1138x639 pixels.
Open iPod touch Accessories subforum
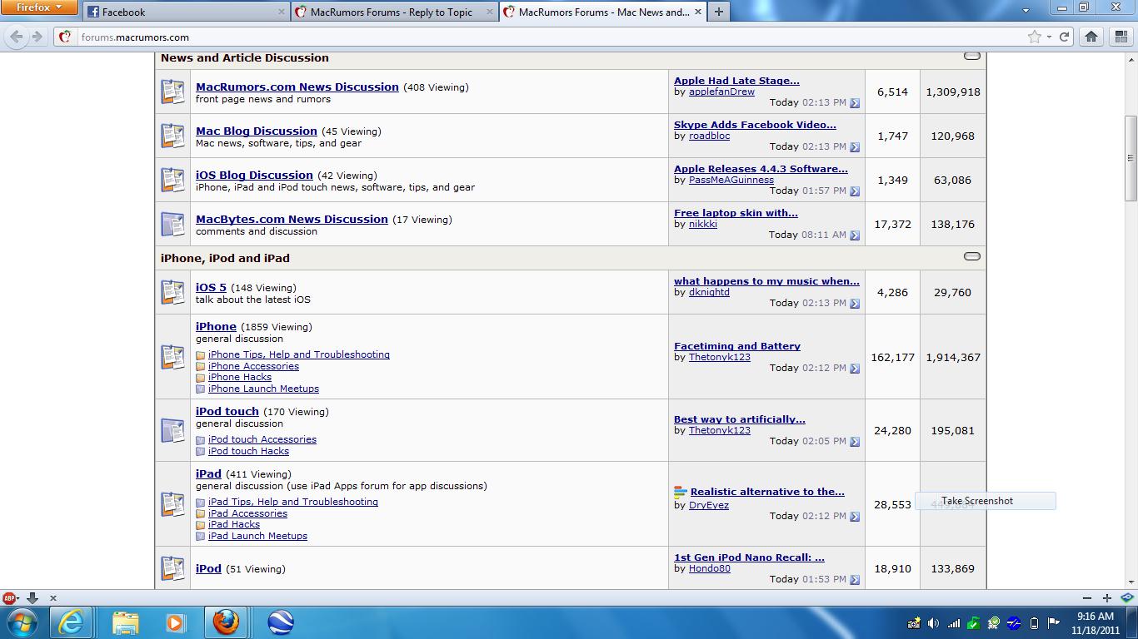click(262, 439)
